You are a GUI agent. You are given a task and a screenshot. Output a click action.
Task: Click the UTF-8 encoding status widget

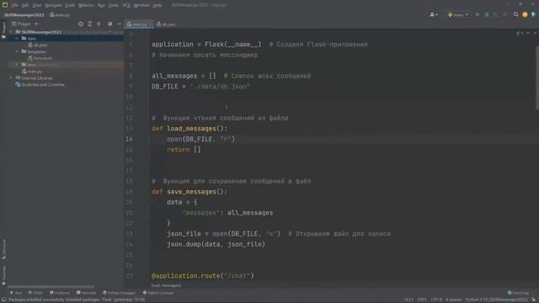click(x=436, y=300)
